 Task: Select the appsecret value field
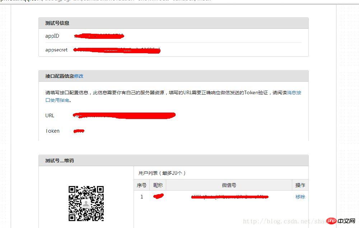point(117,50)
